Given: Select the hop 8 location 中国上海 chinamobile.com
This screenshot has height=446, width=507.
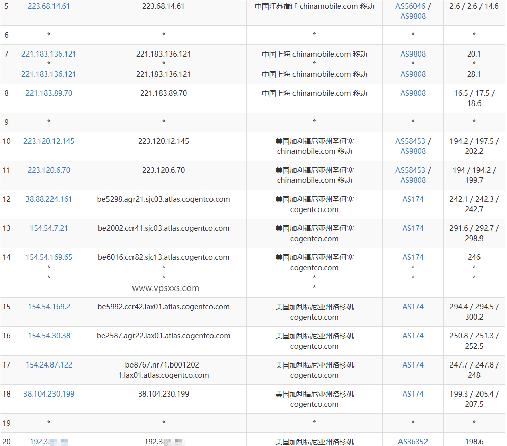Looking at the screenshot, I should 314,93.
